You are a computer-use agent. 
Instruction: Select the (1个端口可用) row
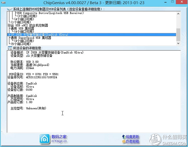[21, 22]
